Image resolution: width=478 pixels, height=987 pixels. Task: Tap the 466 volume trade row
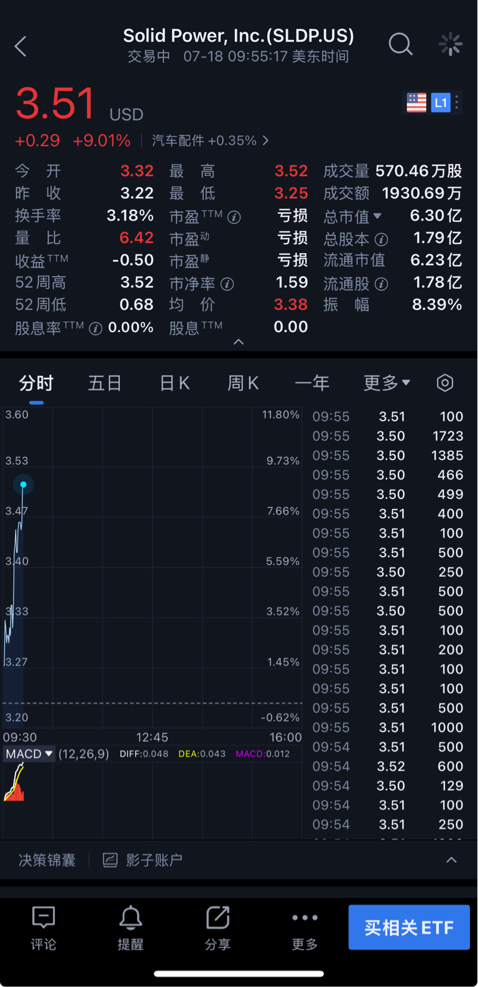click(x=388, y=475)
